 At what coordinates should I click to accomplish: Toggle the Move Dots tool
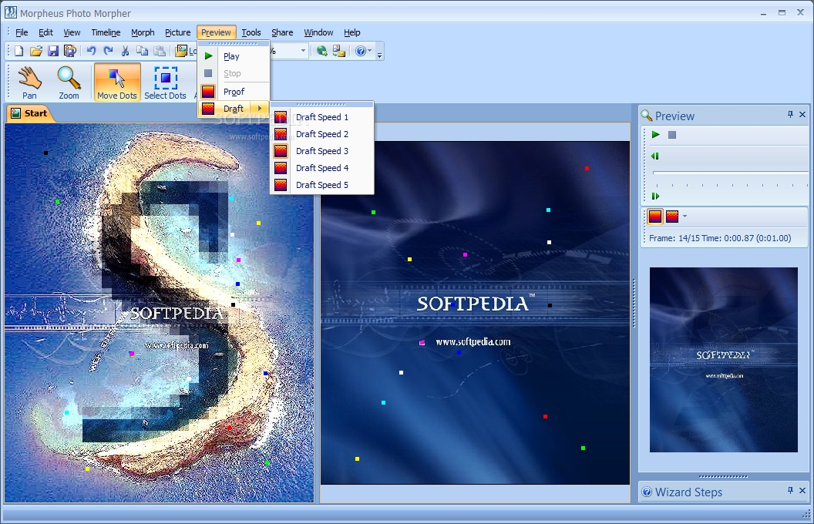coord(117,82)
